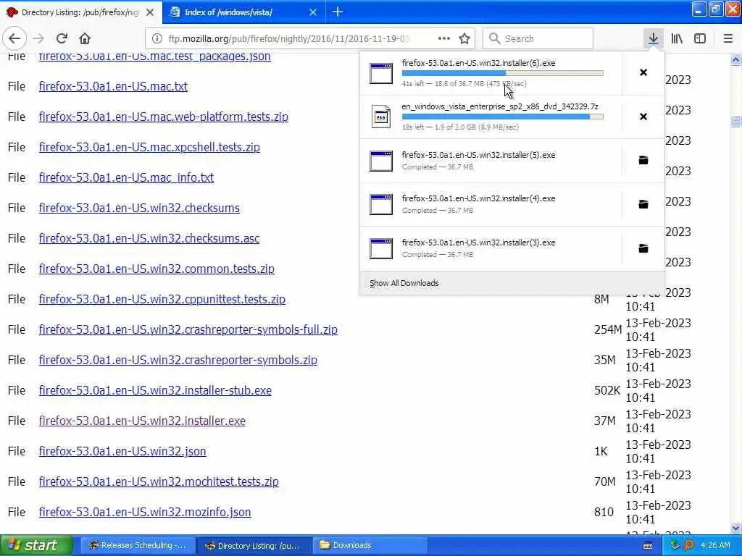Open page actions three-dot menu
The height and width of the screenshot is (556, 742).
tap(444, 38)
